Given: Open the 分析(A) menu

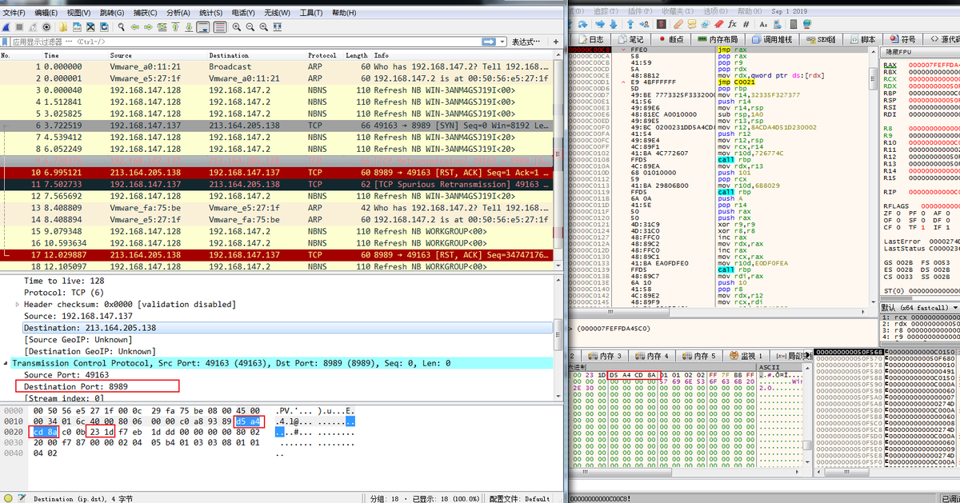Looking at the screenshot, I should 178,13.
